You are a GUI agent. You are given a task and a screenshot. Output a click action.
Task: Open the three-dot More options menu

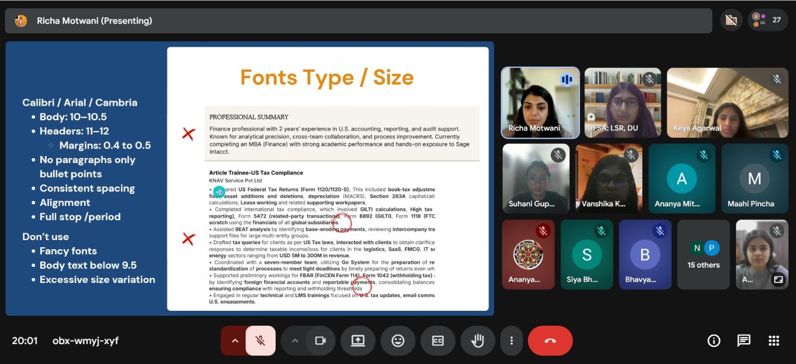[x=511, y=341]
